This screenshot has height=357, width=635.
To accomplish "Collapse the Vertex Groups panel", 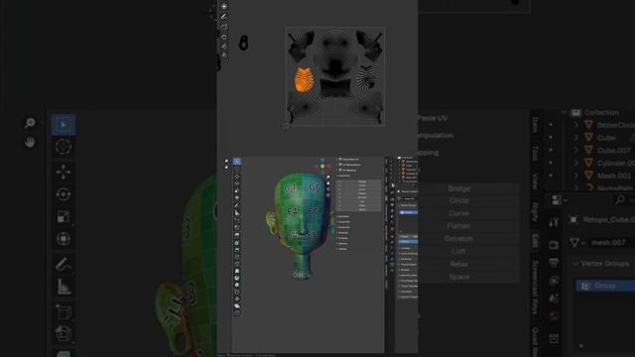I will (x=575, y=264).
